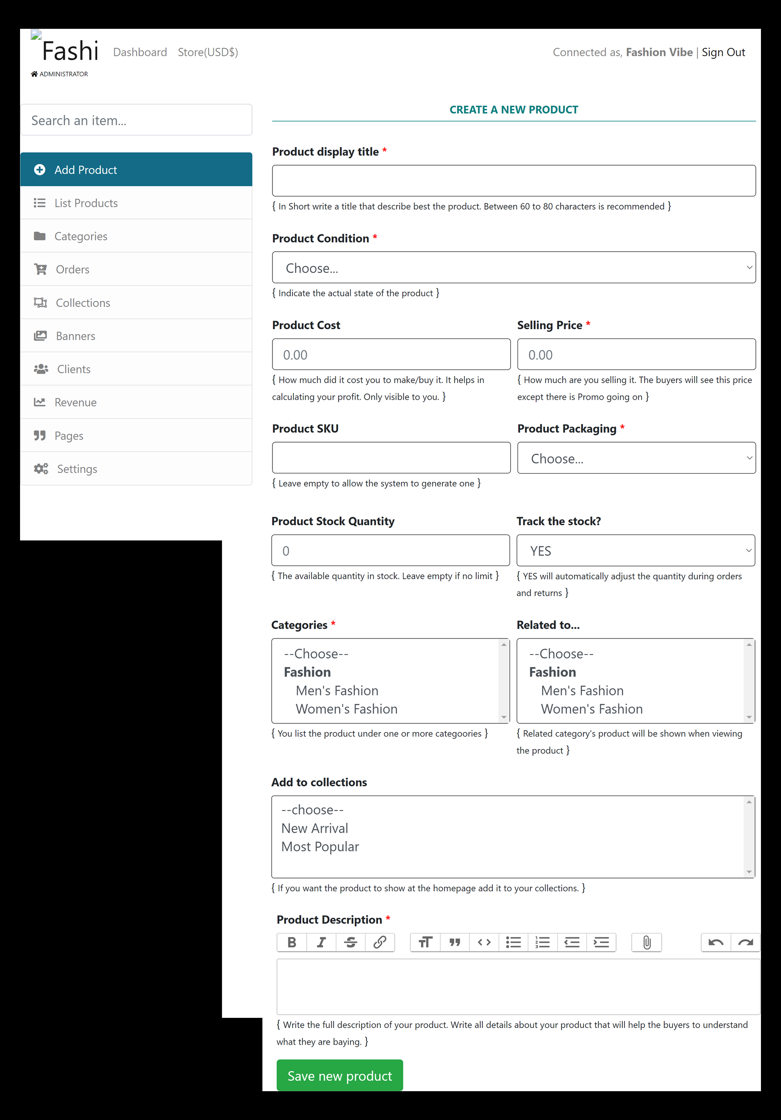Select Women's Fashion in Categories list
The image size is (781, 1120).
point(344,708)
